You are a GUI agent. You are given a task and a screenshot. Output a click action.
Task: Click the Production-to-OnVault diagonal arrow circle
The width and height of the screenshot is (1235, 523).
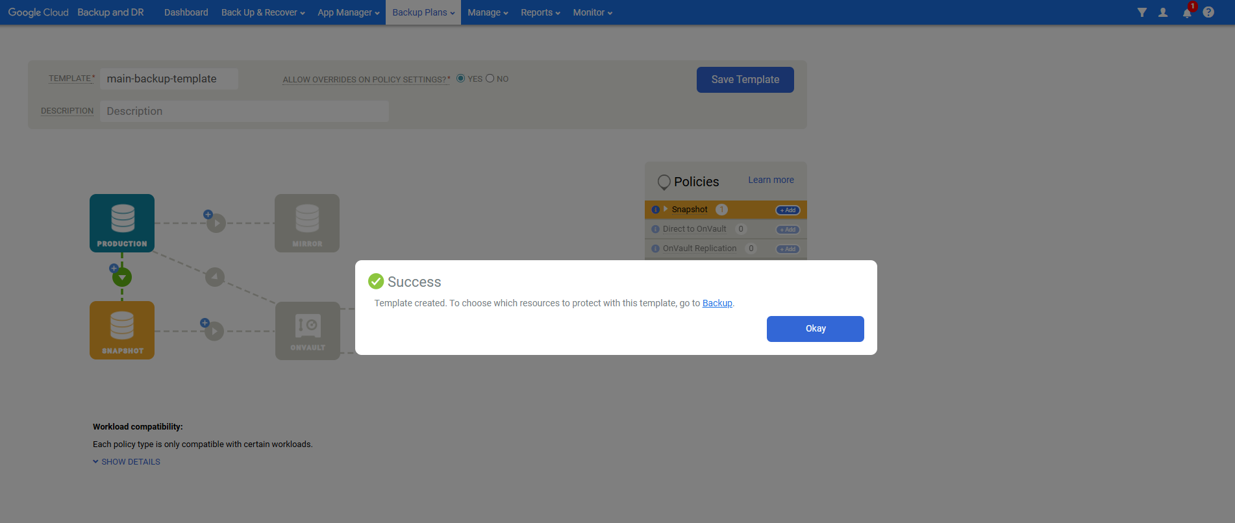pos(215,277)
